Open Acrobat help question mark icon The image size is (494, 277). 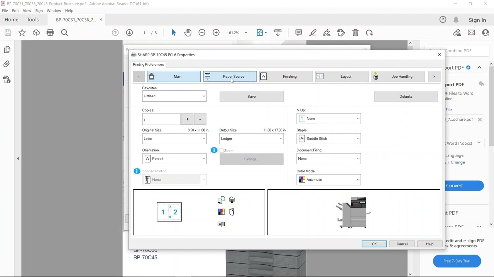tap(443, 20)
